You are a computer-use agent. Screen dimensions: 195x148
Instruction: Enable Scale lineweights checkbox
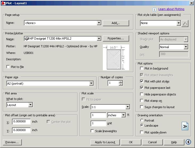pyautogui.click(x=92, y=131)
